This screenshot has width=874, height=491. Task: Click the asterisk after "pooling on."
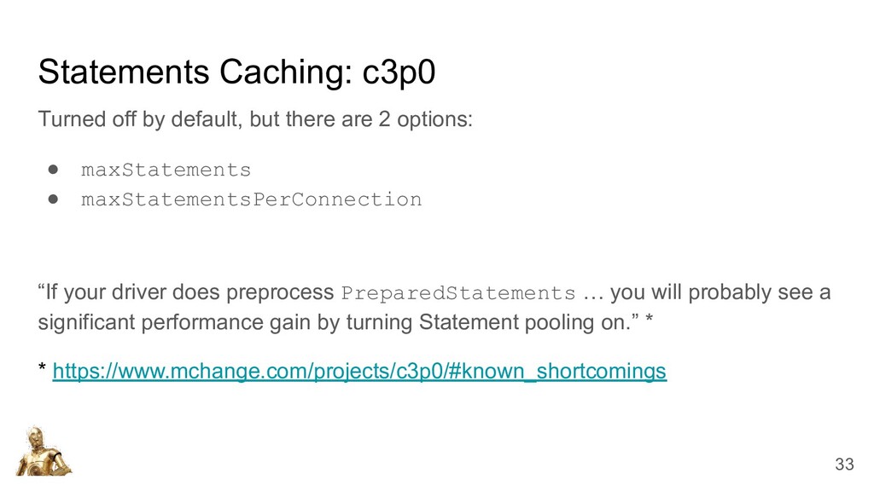click(x=649, y=320)
